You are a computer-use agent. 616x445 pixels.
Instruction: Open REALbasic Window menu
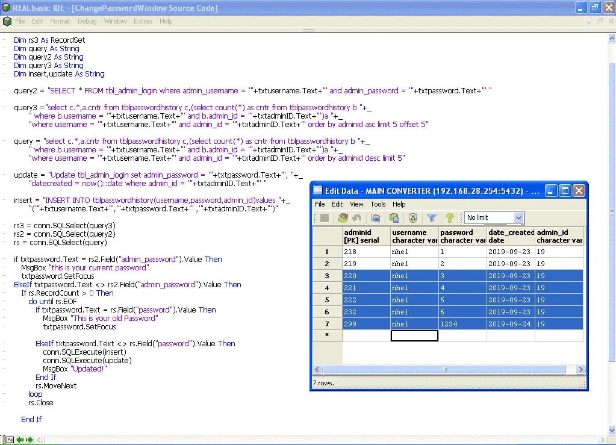(115, 21)
